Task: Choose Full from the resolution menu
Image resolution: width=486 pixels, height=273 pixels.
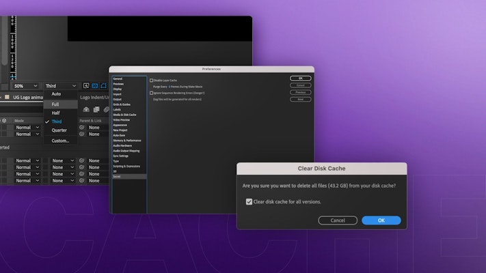Action: tap(55, 104)
